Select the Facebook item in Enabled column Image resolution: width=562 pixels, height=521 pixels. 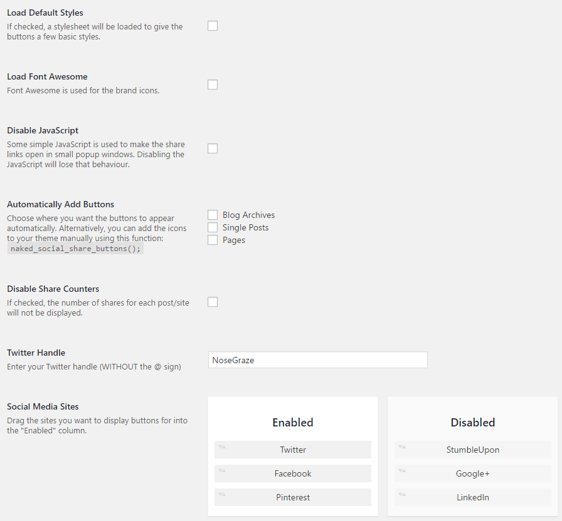click(293, 473)
